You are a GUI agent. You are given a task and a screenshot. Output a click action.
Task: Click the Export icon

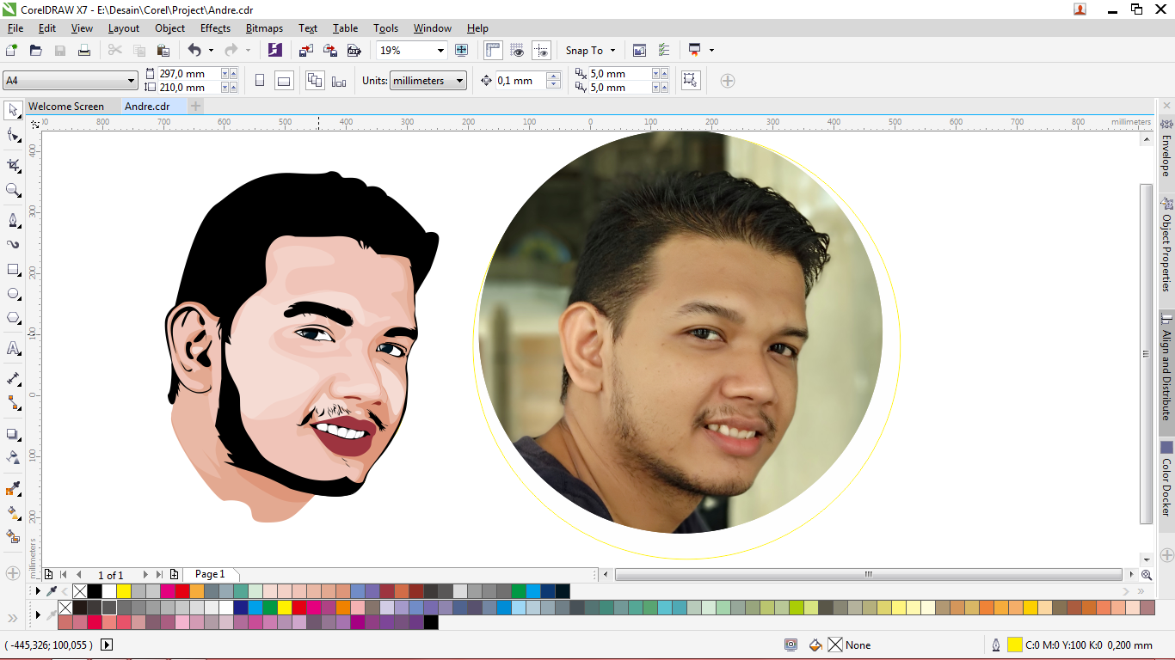point(329,51)
